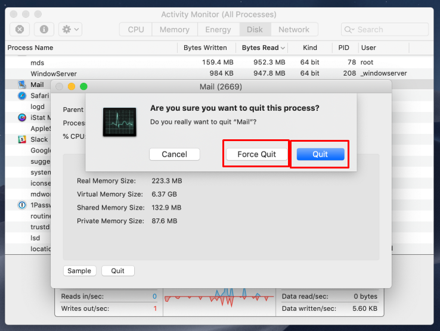Select the mds process row
Image resolution: width=440 pixels, height=331 pixels.
coord(219,63)
